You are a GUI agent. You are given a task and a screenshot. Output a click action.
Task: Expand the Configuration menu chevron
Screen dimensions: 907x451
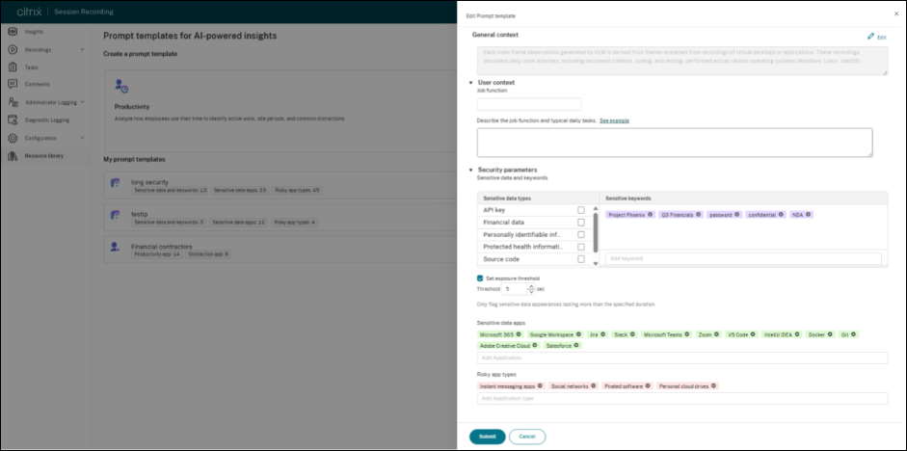82,138
